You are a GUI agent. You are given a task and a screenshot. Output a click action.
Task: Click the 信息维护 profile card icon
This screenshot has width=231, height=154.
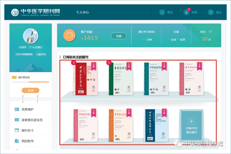tap(17, 109)
